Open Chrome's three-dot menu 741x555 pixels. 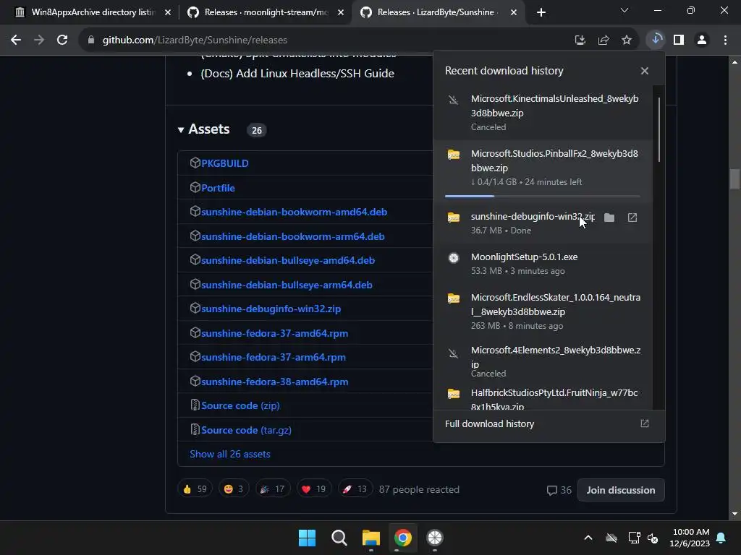[725, 40]
